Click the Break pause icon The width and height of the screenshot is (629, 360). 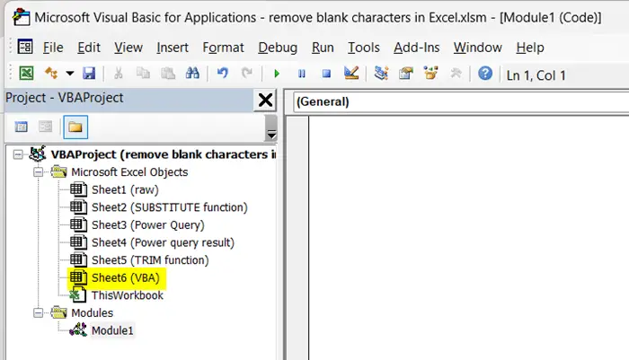[302, 74]
